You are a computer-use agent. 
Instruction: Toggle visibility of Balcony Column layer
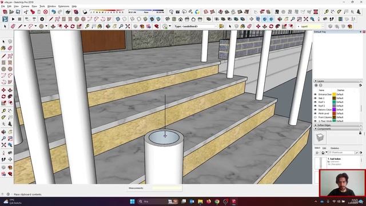[315, 109]
